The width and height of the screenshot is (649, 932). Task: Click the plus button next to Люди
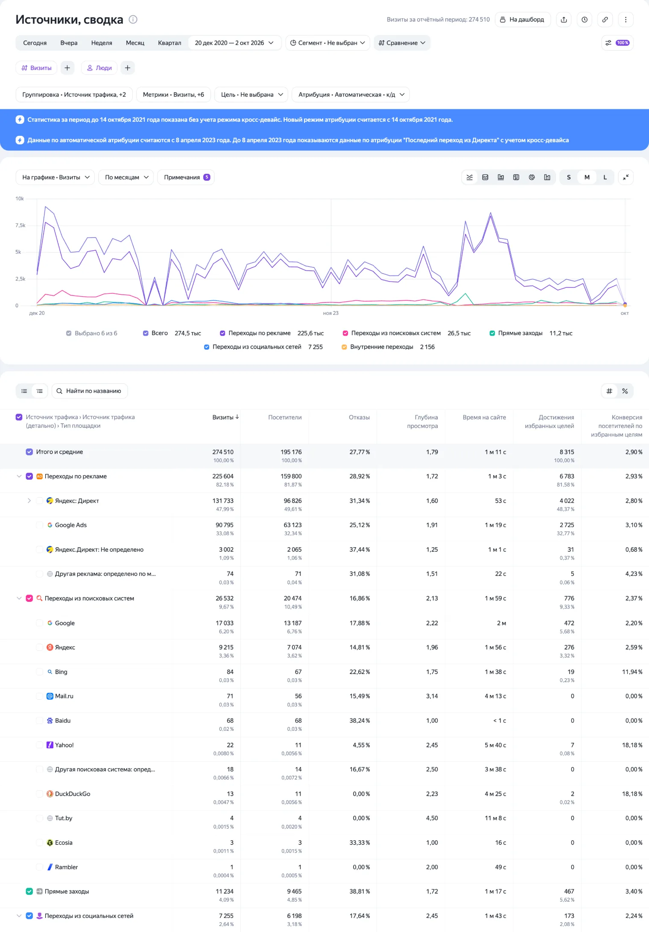(x=127, y=68)
